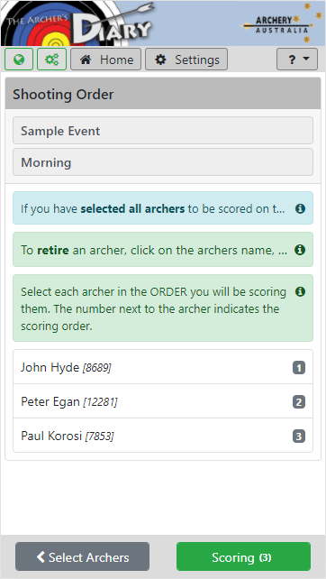Viewport: 326px width, 579px height.
Task: Toggle Peter Egan in scoring order
Action: [x=163, y=401]
